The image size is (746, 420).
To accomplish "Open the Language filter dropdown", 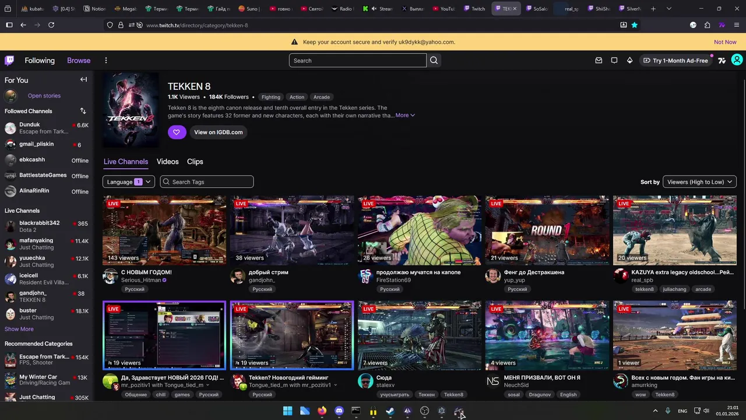I will 129,182.
